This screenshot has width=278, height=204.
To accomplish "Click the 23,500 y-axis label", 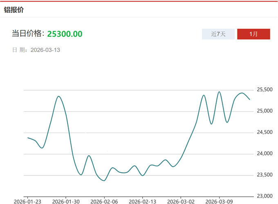I will pos(265,175).
